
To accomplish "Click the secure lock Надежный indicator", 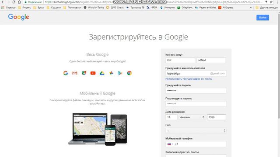I will [x=33, y=2].
